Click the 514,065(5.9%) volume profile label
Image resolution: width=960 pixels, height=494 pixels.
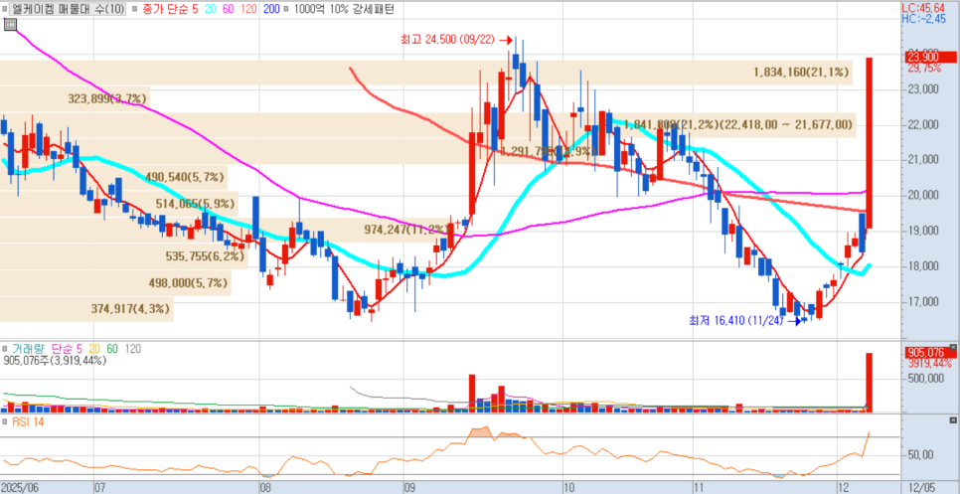197,204
